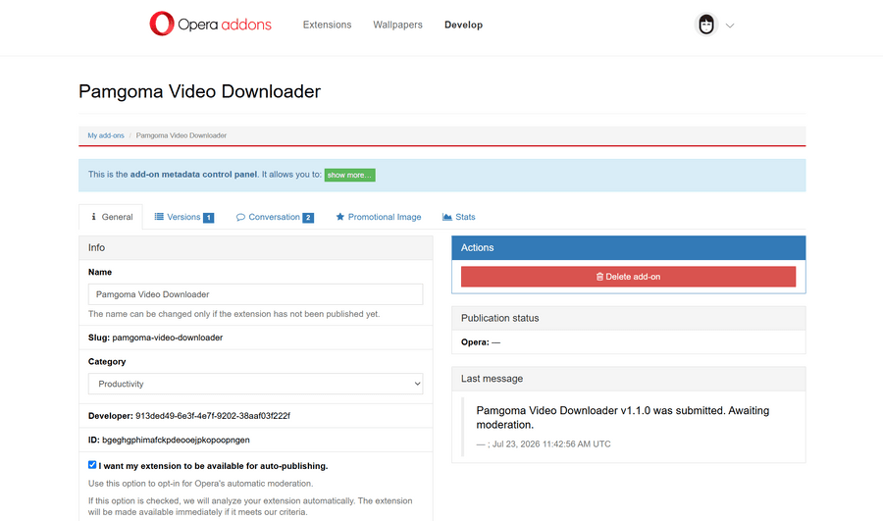The height and width of the screenshot is (521, 883).
Task: Expand the account menu chevron
Action: tap(730, 26)
